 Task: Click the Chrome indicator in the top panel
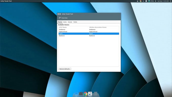click(140, 1)
